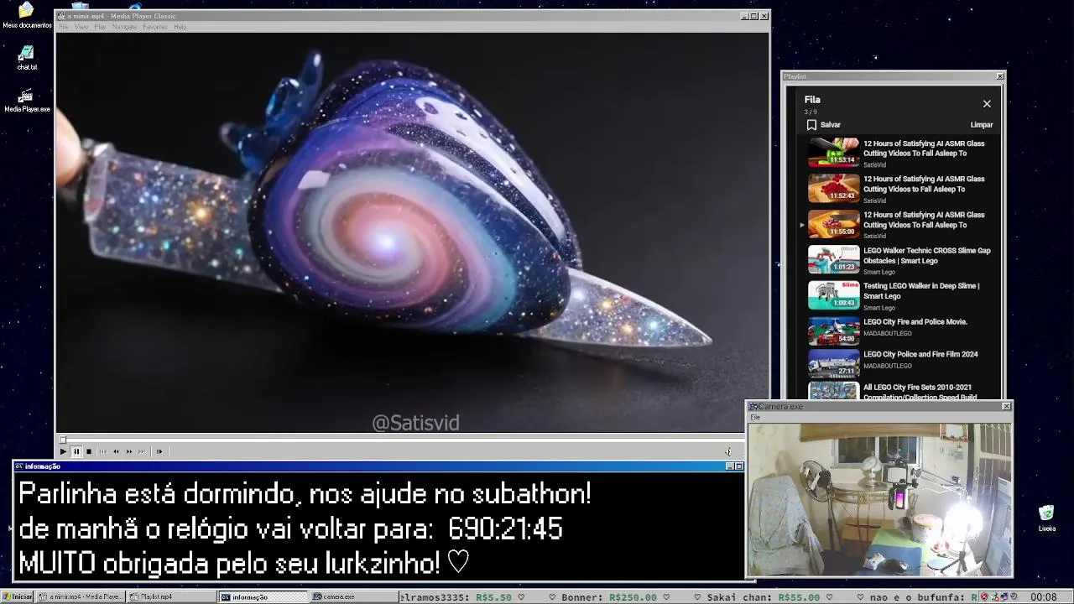Click the webcam feed in Camera.exe
This screenshot has height=604, width=1074.
[x=879, y=499]
